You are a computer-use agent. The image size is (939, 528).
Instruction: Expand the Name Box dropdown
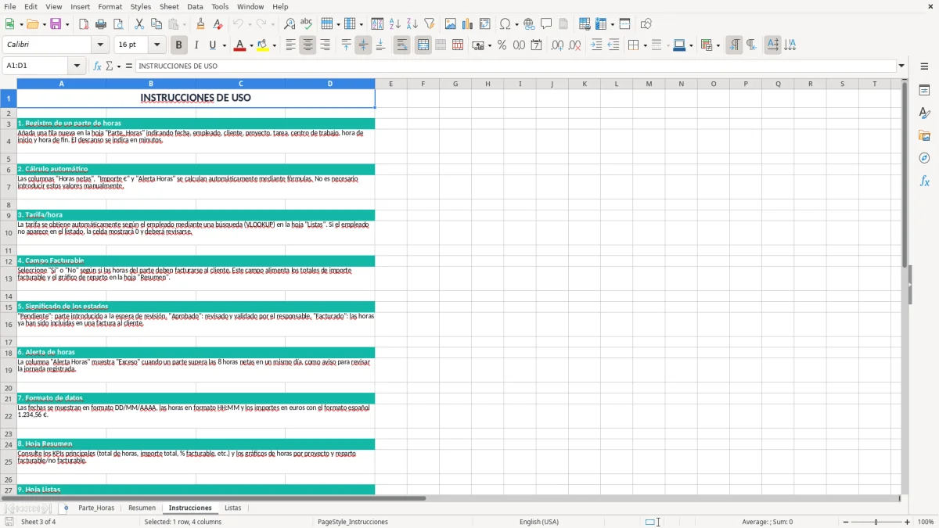point(77,66)
